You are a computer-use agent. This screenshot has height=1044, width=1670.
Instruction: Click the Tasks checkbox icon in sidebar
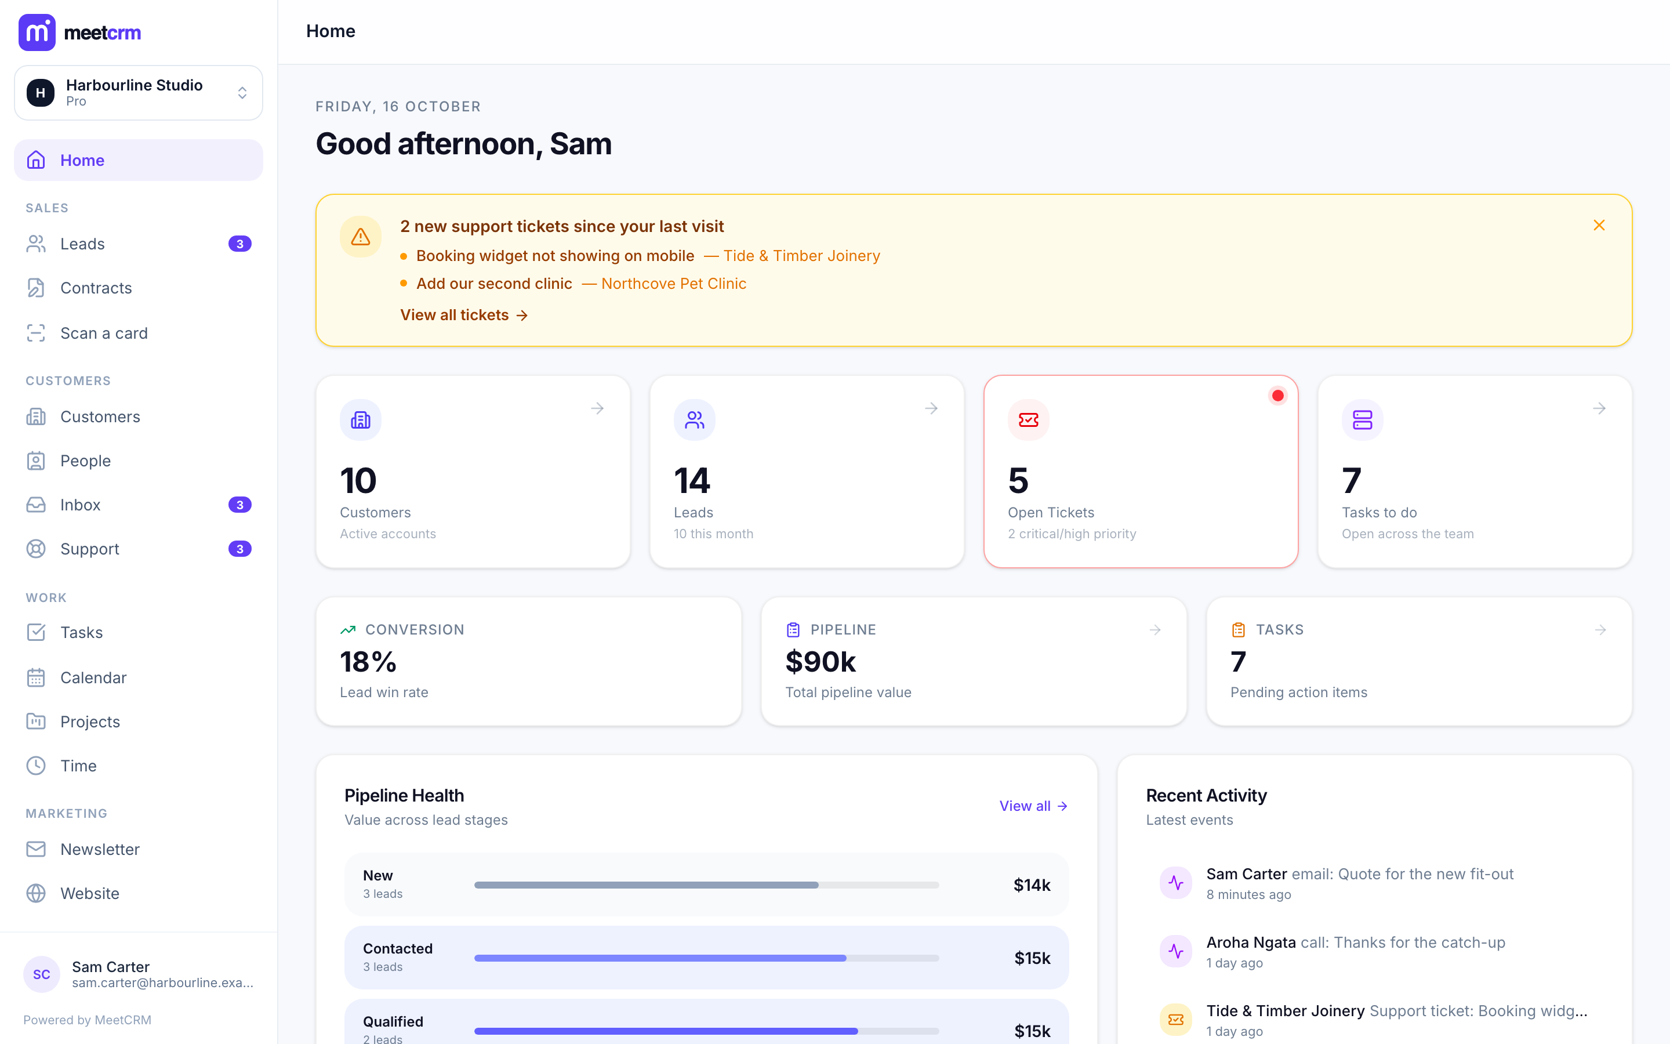(x=36, y=632)
